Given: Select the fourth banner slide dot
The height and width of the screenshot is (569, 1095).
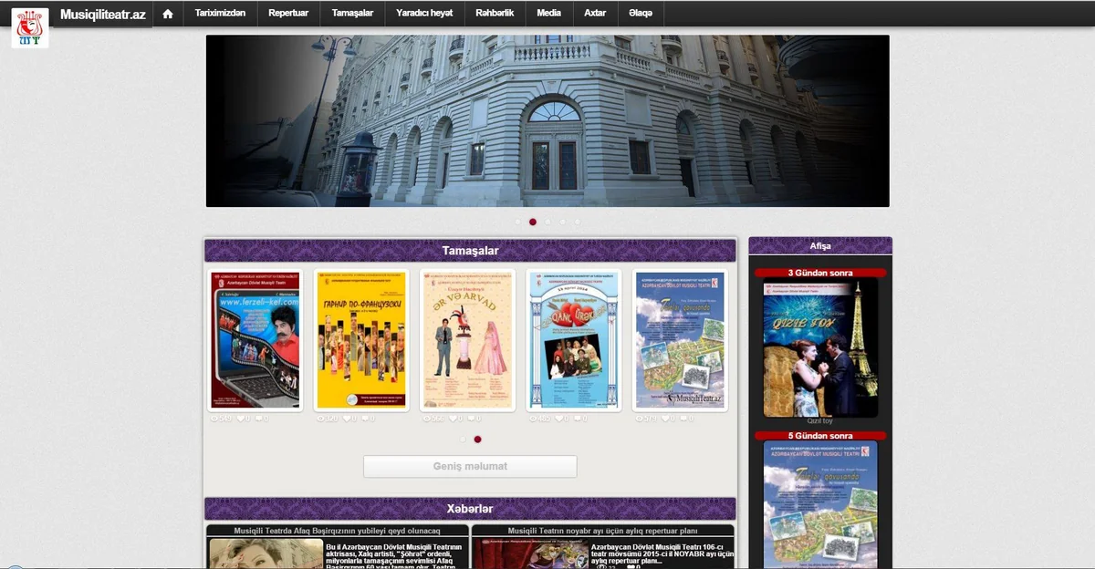Looking at the screenshot, I should tap(562, 222).
